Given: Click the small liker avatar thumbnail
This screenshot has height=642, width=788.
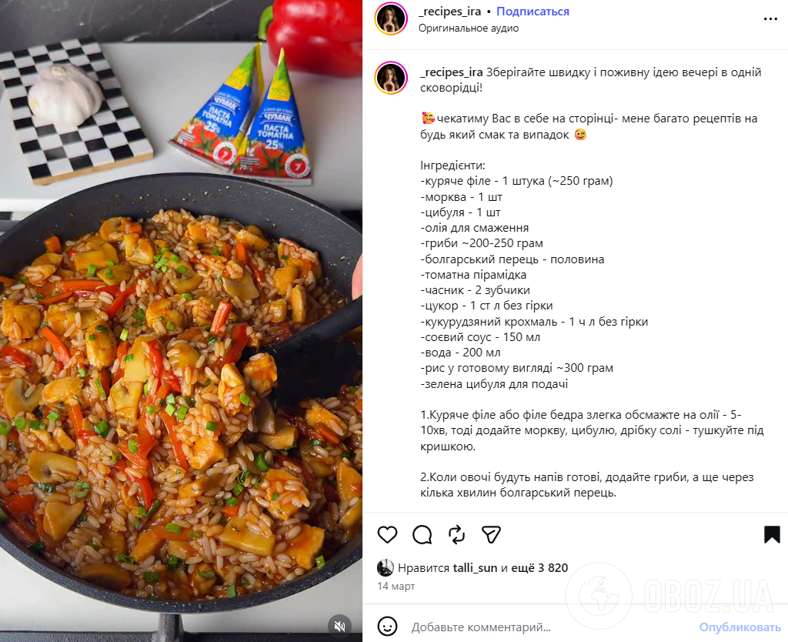Looking at the screenshot, I should tap(385, 567).
